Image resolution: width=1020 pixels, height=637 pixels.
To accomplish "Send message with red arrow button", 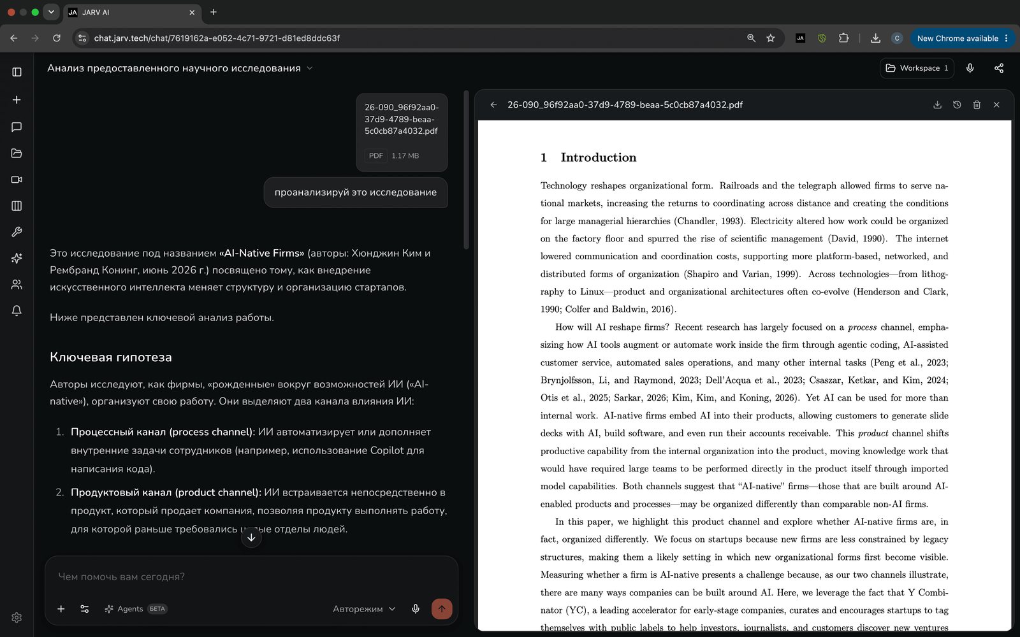I will [442, 609].
